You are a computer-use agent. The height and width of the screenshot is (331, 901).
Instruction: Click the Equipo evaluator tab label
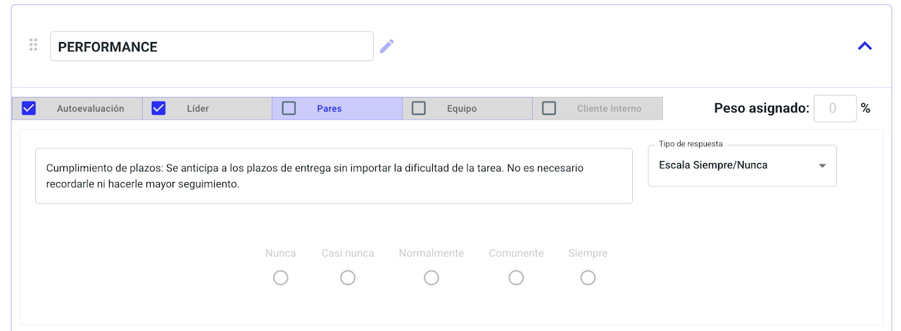pos(462,109)
